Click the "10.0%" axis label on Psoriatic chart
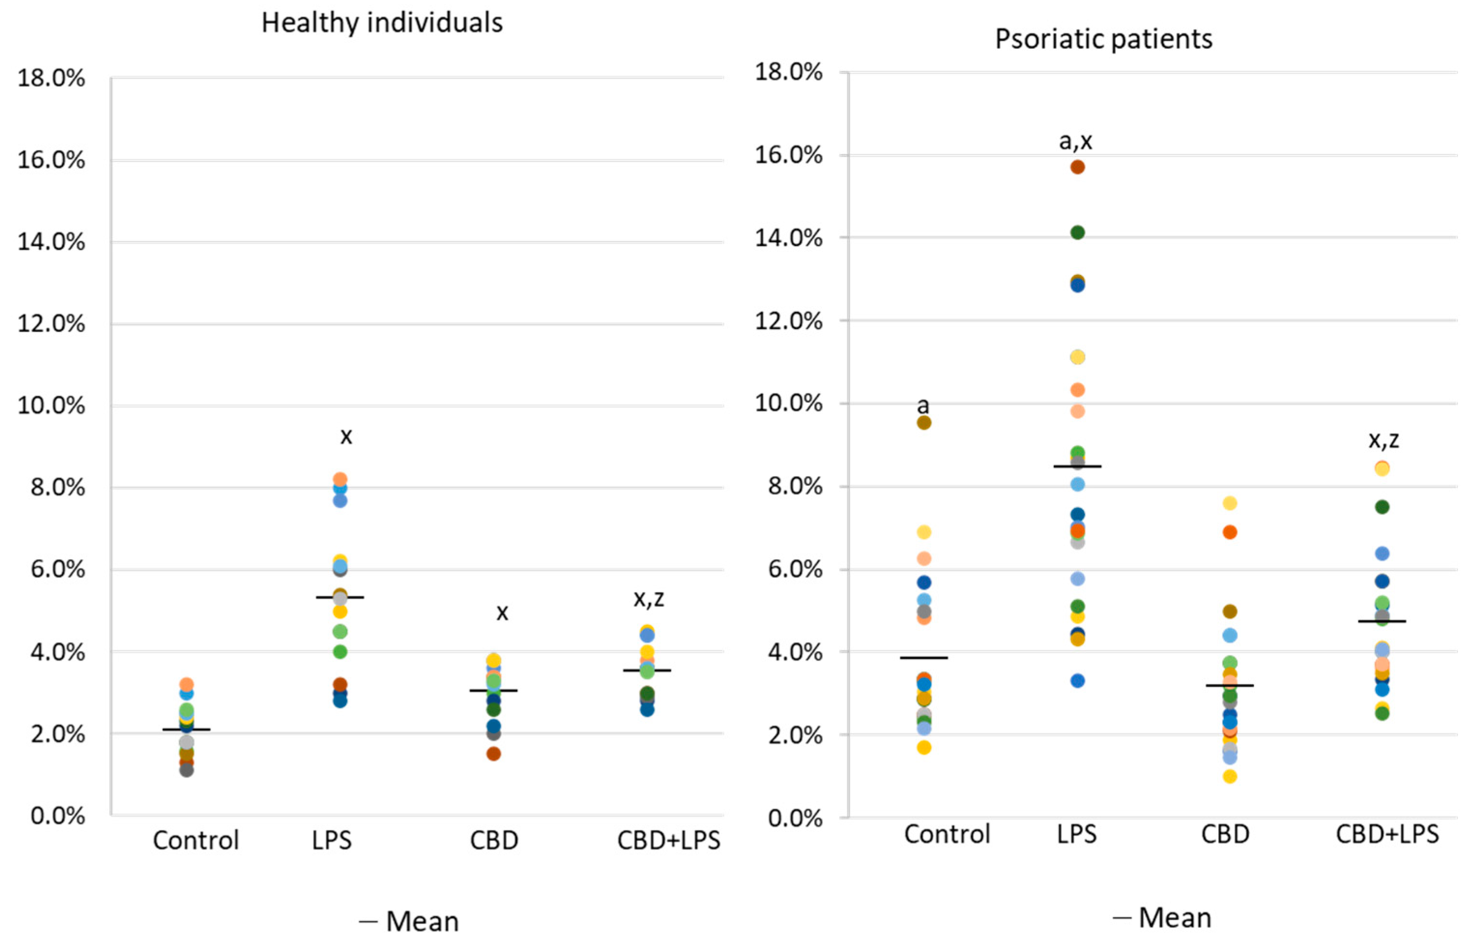1469x940 pixels. 789,404
